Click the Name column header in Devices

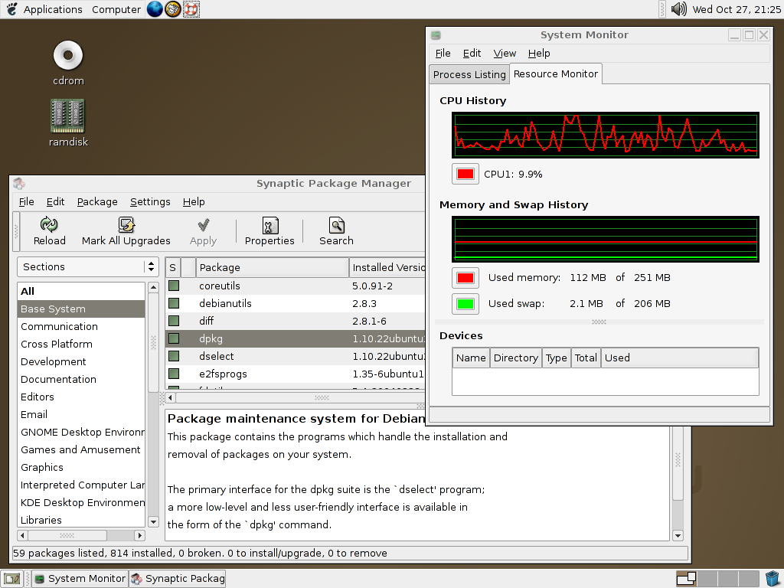[x=471, y=358]
